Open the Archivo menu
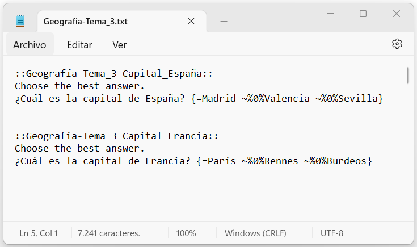The image size is (417, 247). pyautogui.click(x=30, y=45)
